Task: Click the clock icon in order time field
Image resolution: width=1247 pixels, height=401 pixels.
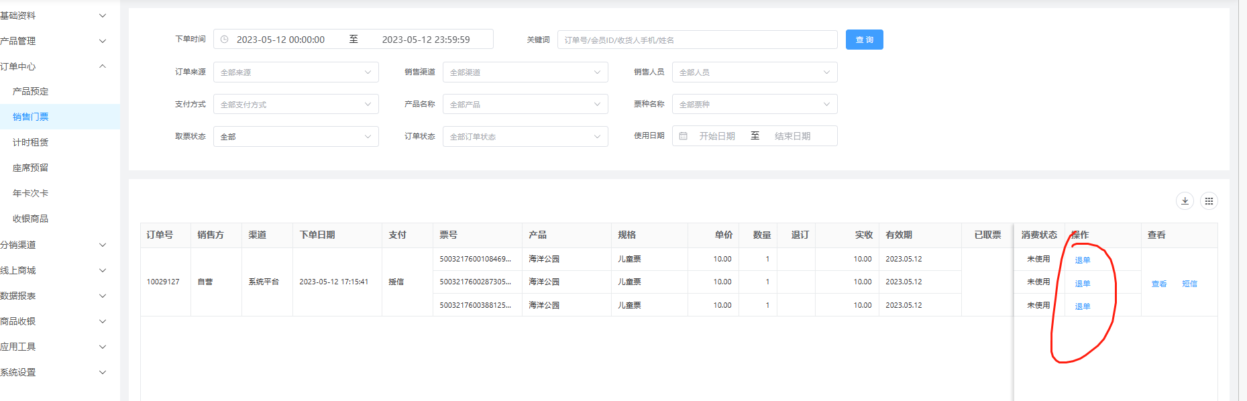Action: pyautogui.click(x=225, y=40)
